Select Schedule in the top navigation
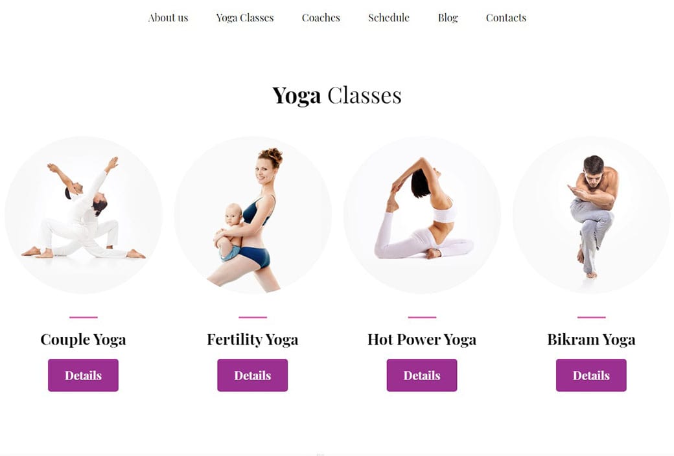674x456 pixels. [389, 17]
